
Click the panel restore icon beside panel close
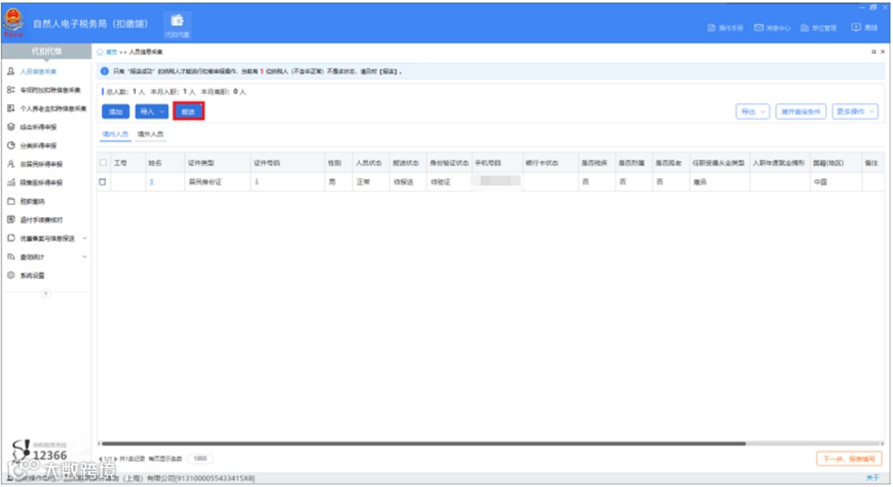[874, 52]
